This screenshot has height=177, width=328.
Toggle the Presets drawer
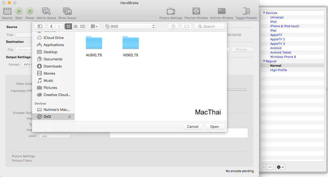click(x=246, y=13)
